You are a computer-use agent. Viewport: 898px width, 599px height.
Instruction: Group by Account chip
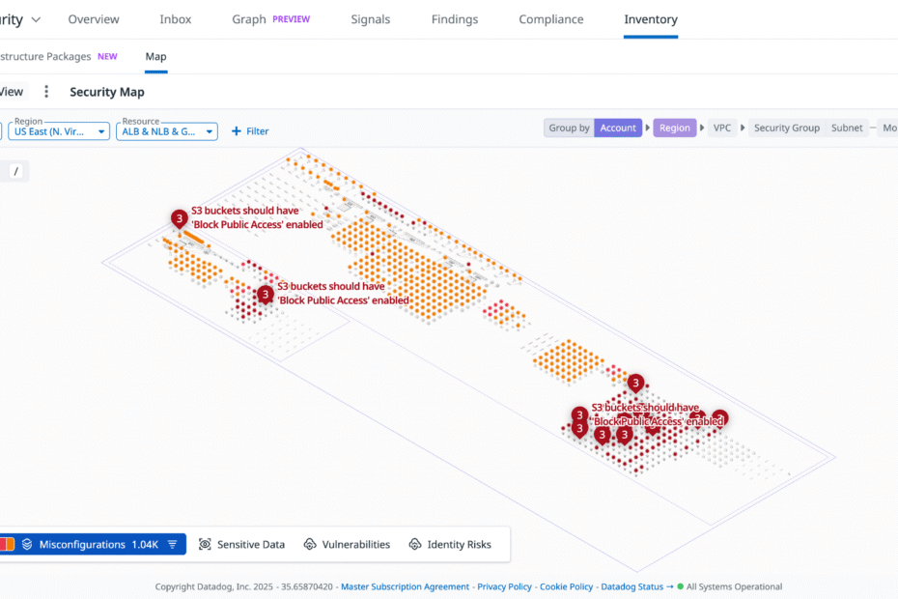(x=618, y=128)
